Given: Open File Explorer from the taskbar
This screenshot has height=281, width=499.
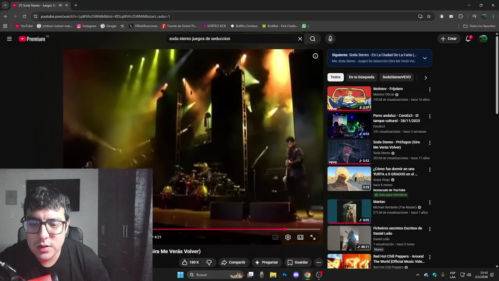Looking at the screenshot, I should [x=273, y=275].
